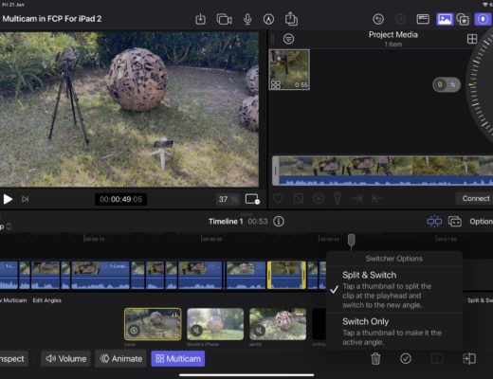The image size is (493, 379).
Task: Open the timeline info icon
Action: pos(279,222)
